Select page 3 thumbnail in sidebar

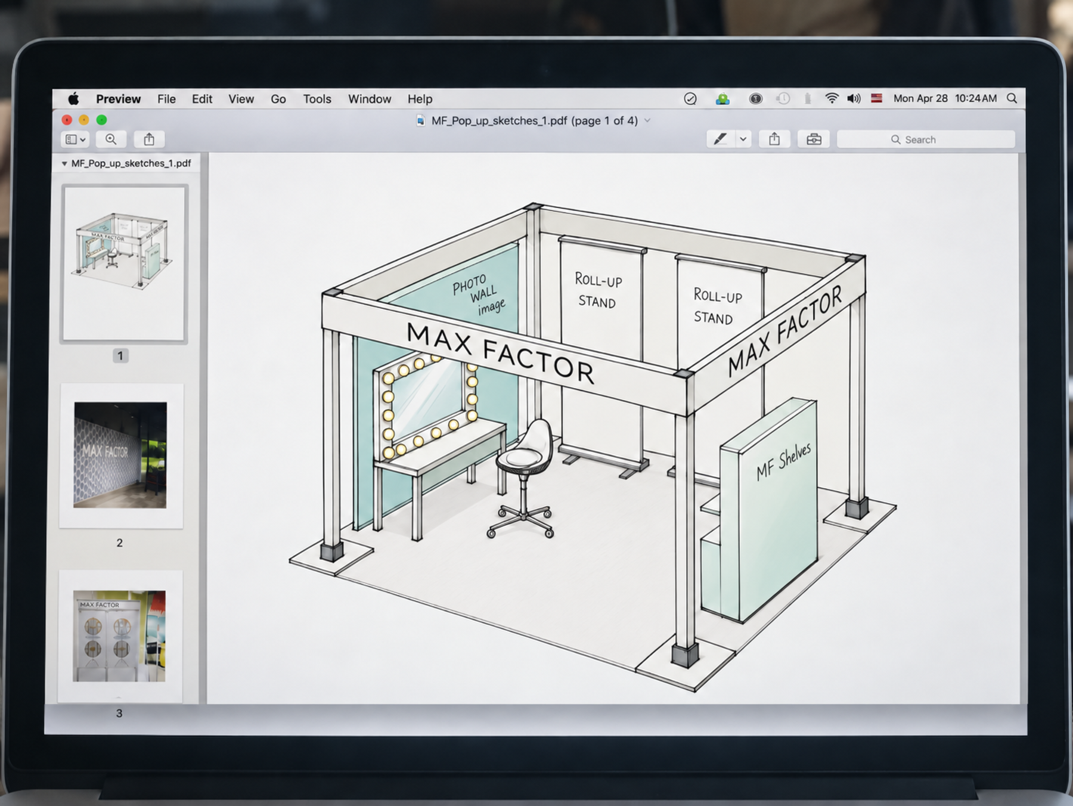(120, 636)
